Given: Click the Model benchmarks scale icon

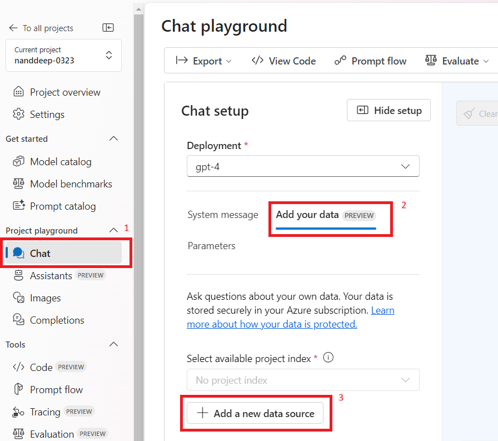Looking at the screenshot, I should (x=19, y=184).
